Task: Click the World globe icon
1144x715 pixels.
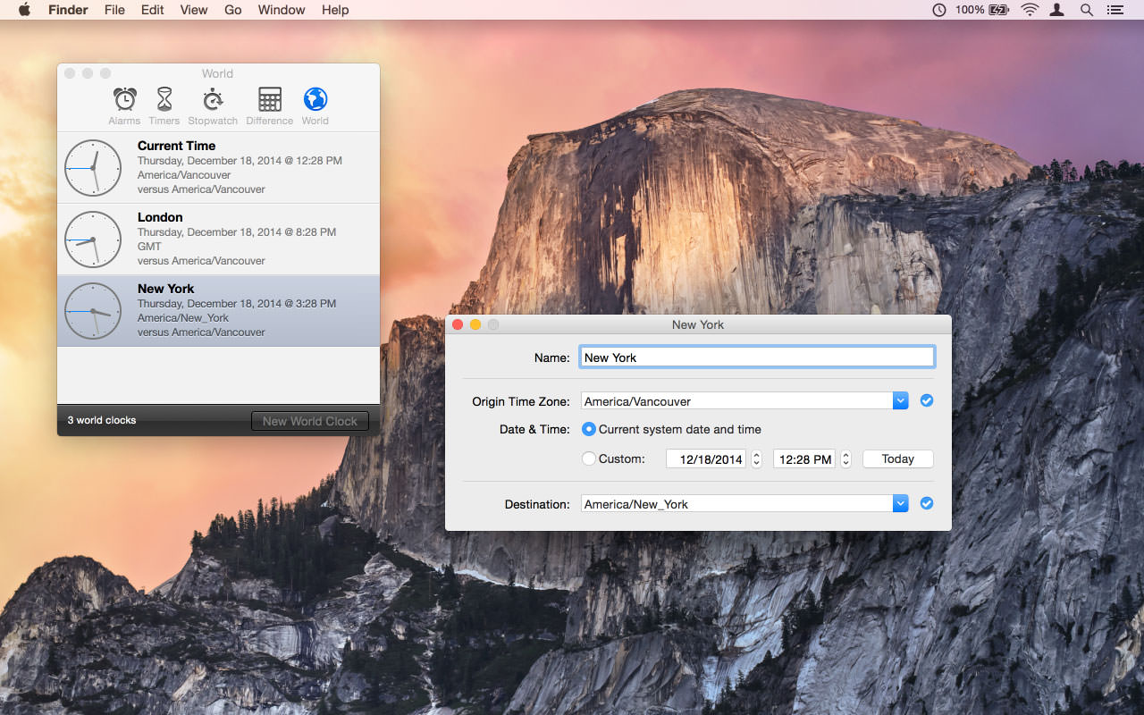Action: [x=315, y=100]
